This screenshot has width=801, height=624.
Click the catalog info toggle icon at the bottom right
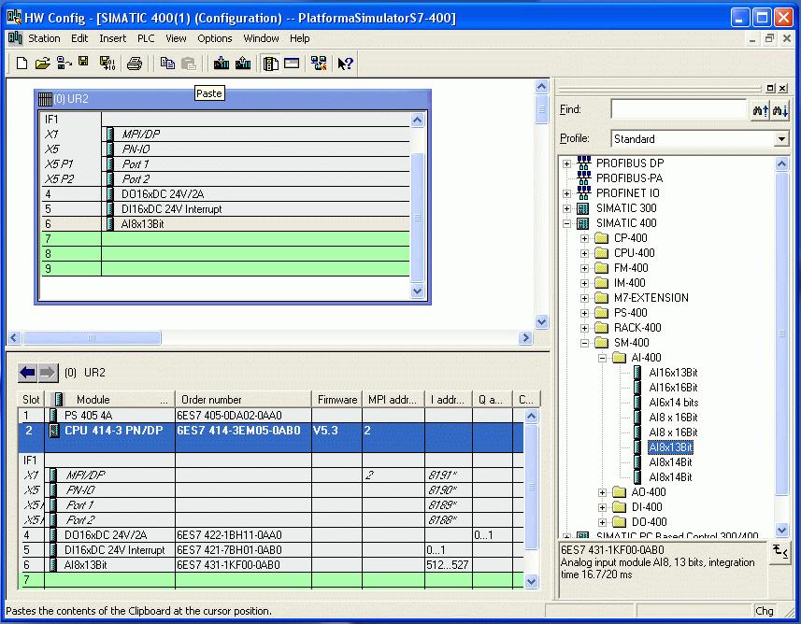pos(780,551)
